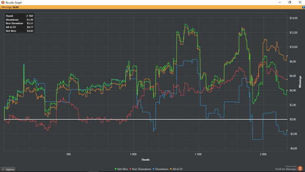Image resolution: width=305 pixels, height=172 pixels.
Task: Toggle the Net Won legend entry
Action: coord(122,169)
